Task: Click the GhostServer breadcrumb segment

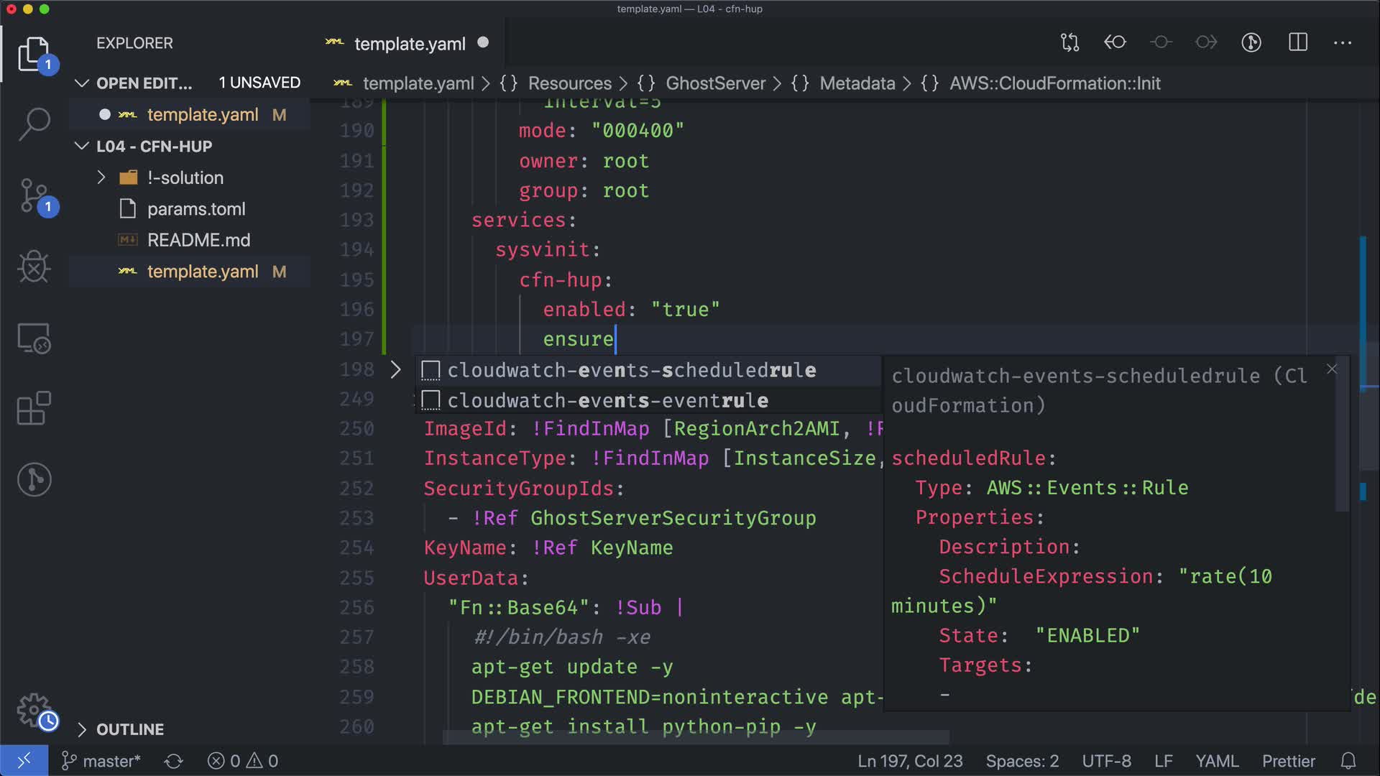Action: coord(715,83)
